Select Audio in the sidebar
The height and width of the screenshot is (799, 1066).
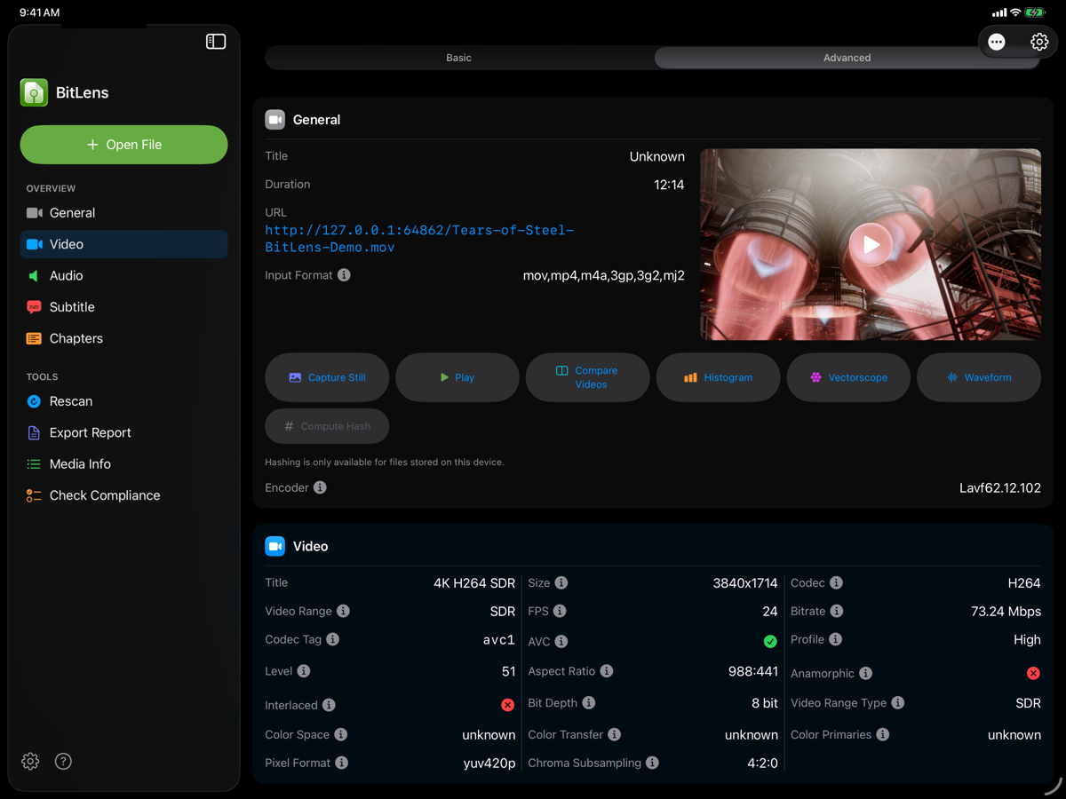(123, 276)
